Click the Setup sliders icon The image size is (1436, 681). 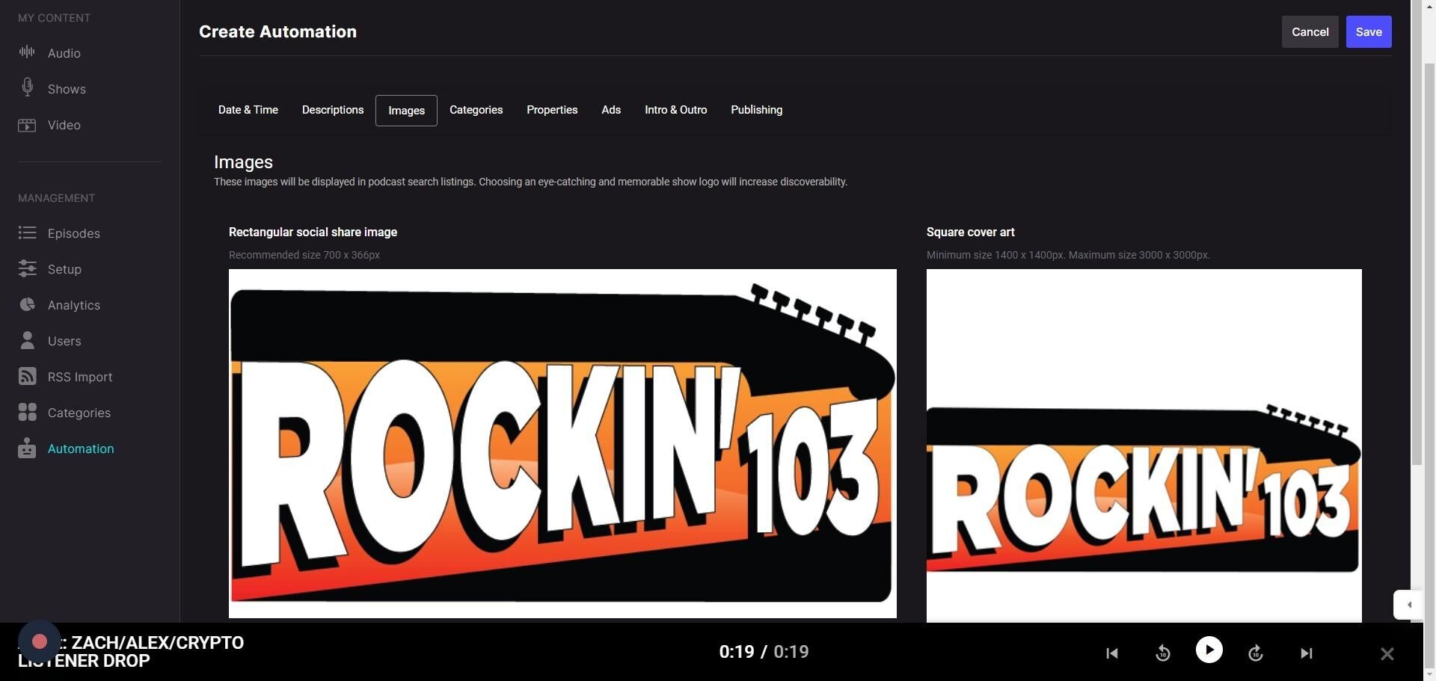27,268
